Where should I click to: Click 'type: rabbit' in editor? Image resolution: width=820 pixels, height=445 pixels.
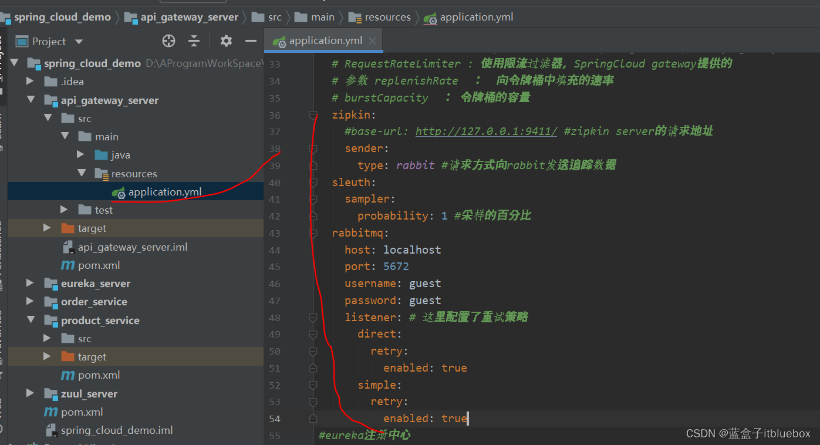coord(396,166)
